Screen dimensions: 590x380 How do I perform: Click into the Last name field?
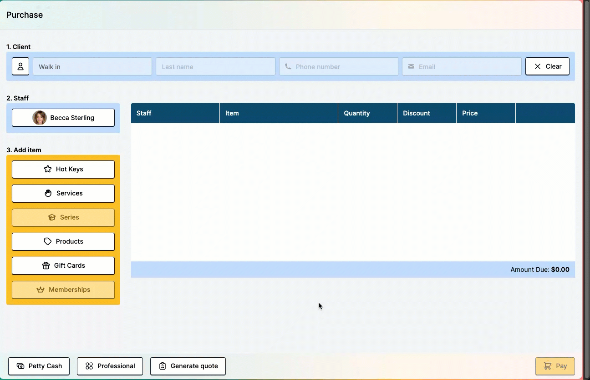coord(215,66)
